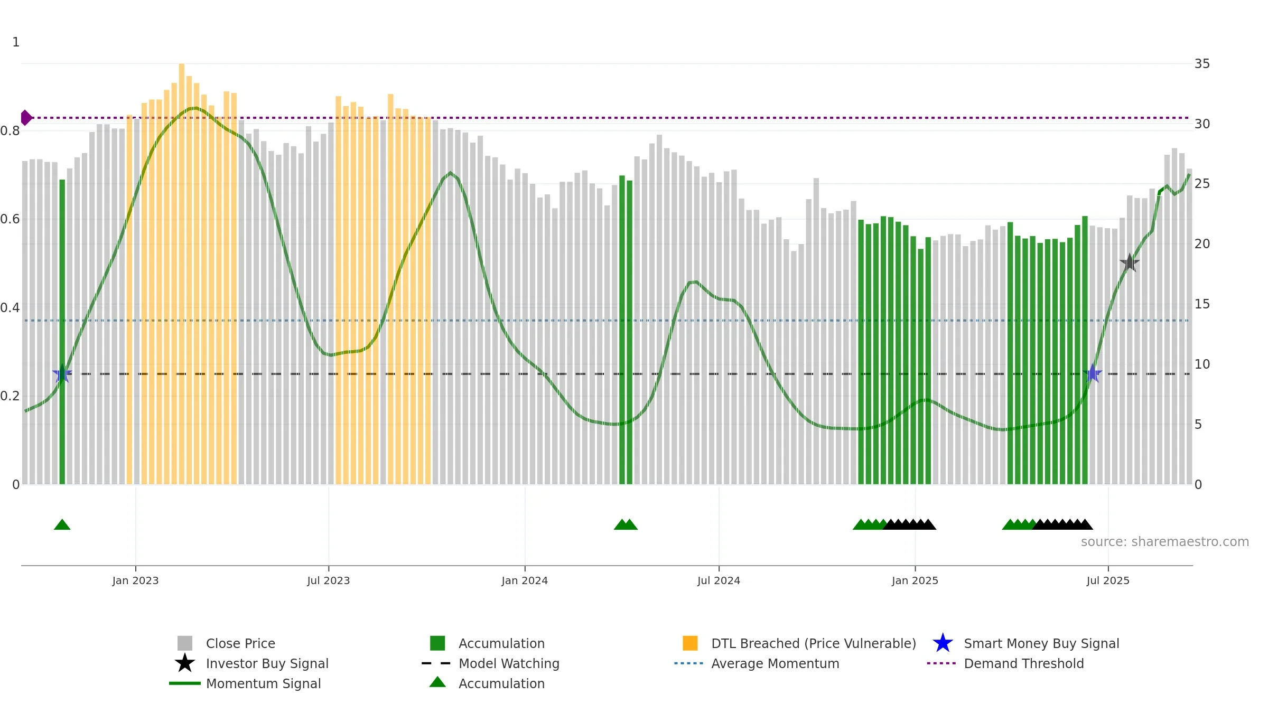Click the lone green accumulation triangle before Jan 2023
1268x713 pixels.
62,524
